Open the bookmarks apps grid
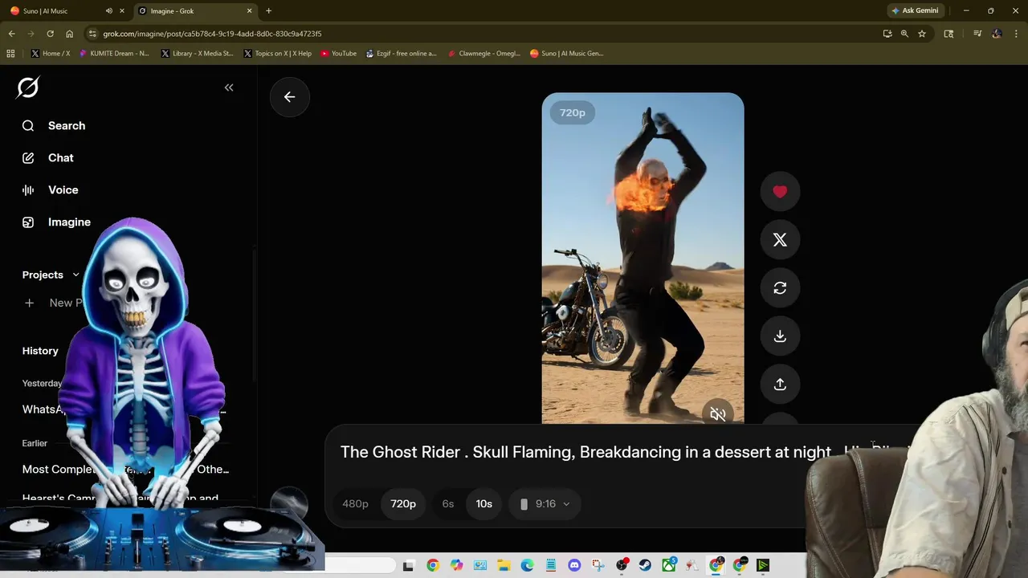Image resolution: width=1028 pixels, height=578 pixels. click(10, 53)
